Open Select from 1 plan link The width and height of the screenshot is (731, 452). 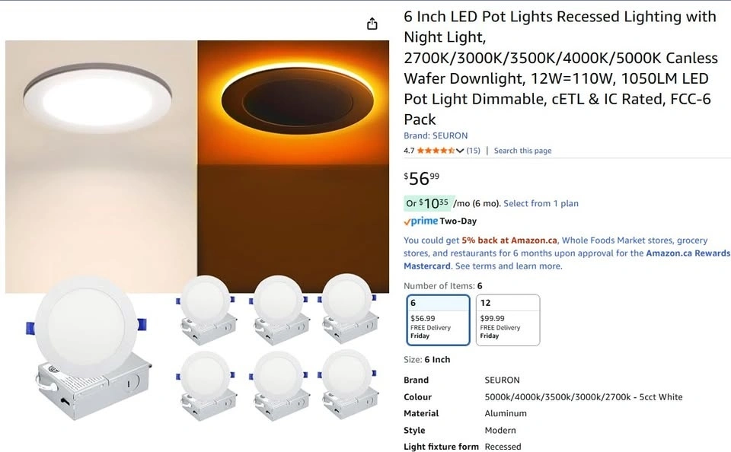pyautogui.click(x=541, y=203)
